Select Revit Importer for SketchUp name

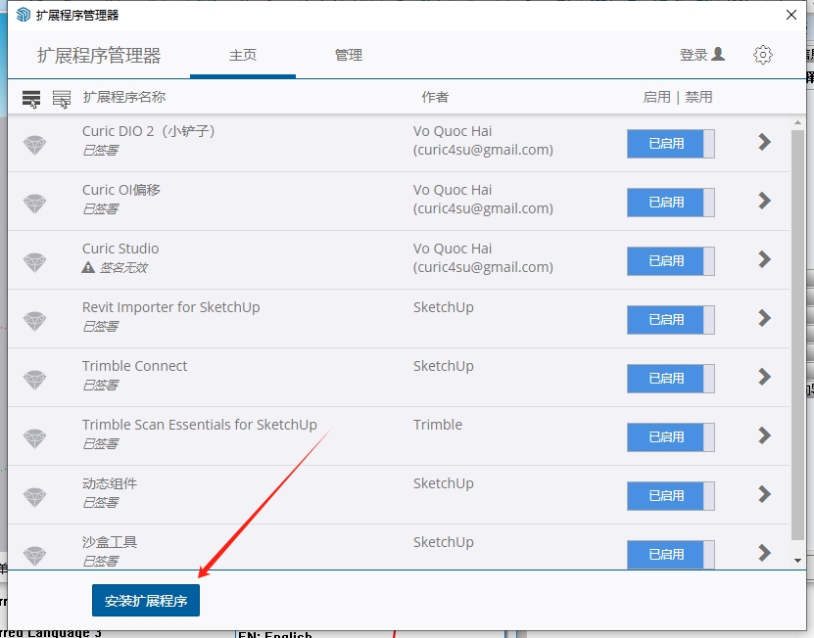170,307
